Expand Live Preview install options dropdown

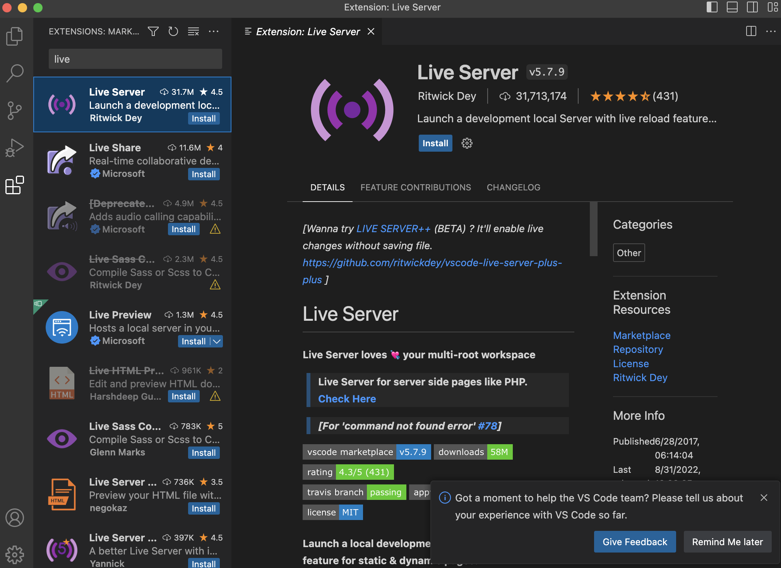click(217, 341)
